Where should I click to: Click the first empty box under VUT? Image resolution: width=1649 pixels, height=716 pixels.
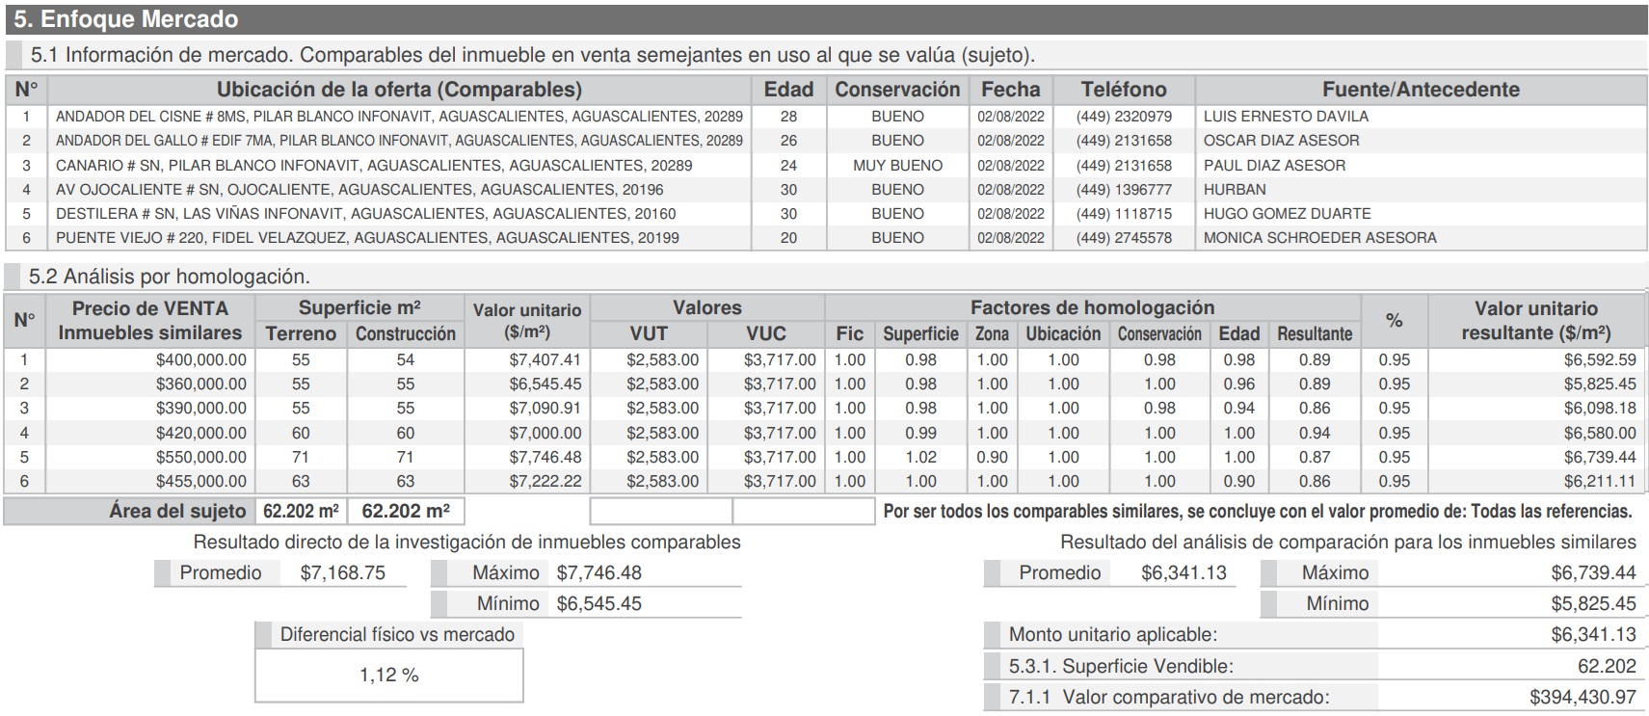click(660, 511)
